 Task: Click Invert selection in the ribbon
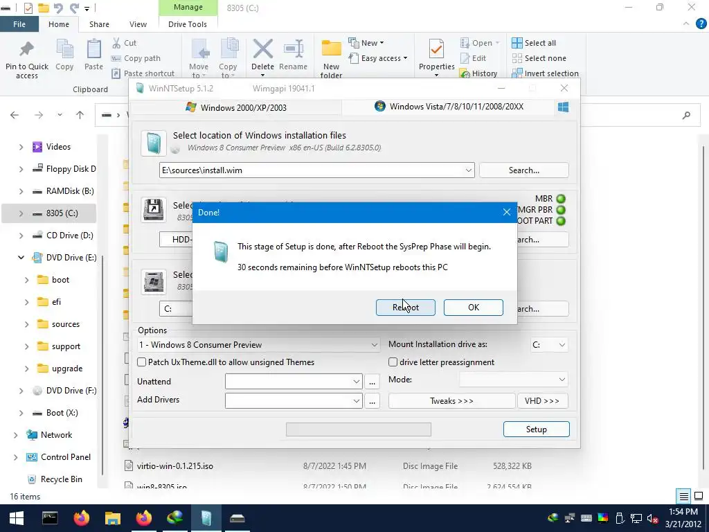[546, 73]
